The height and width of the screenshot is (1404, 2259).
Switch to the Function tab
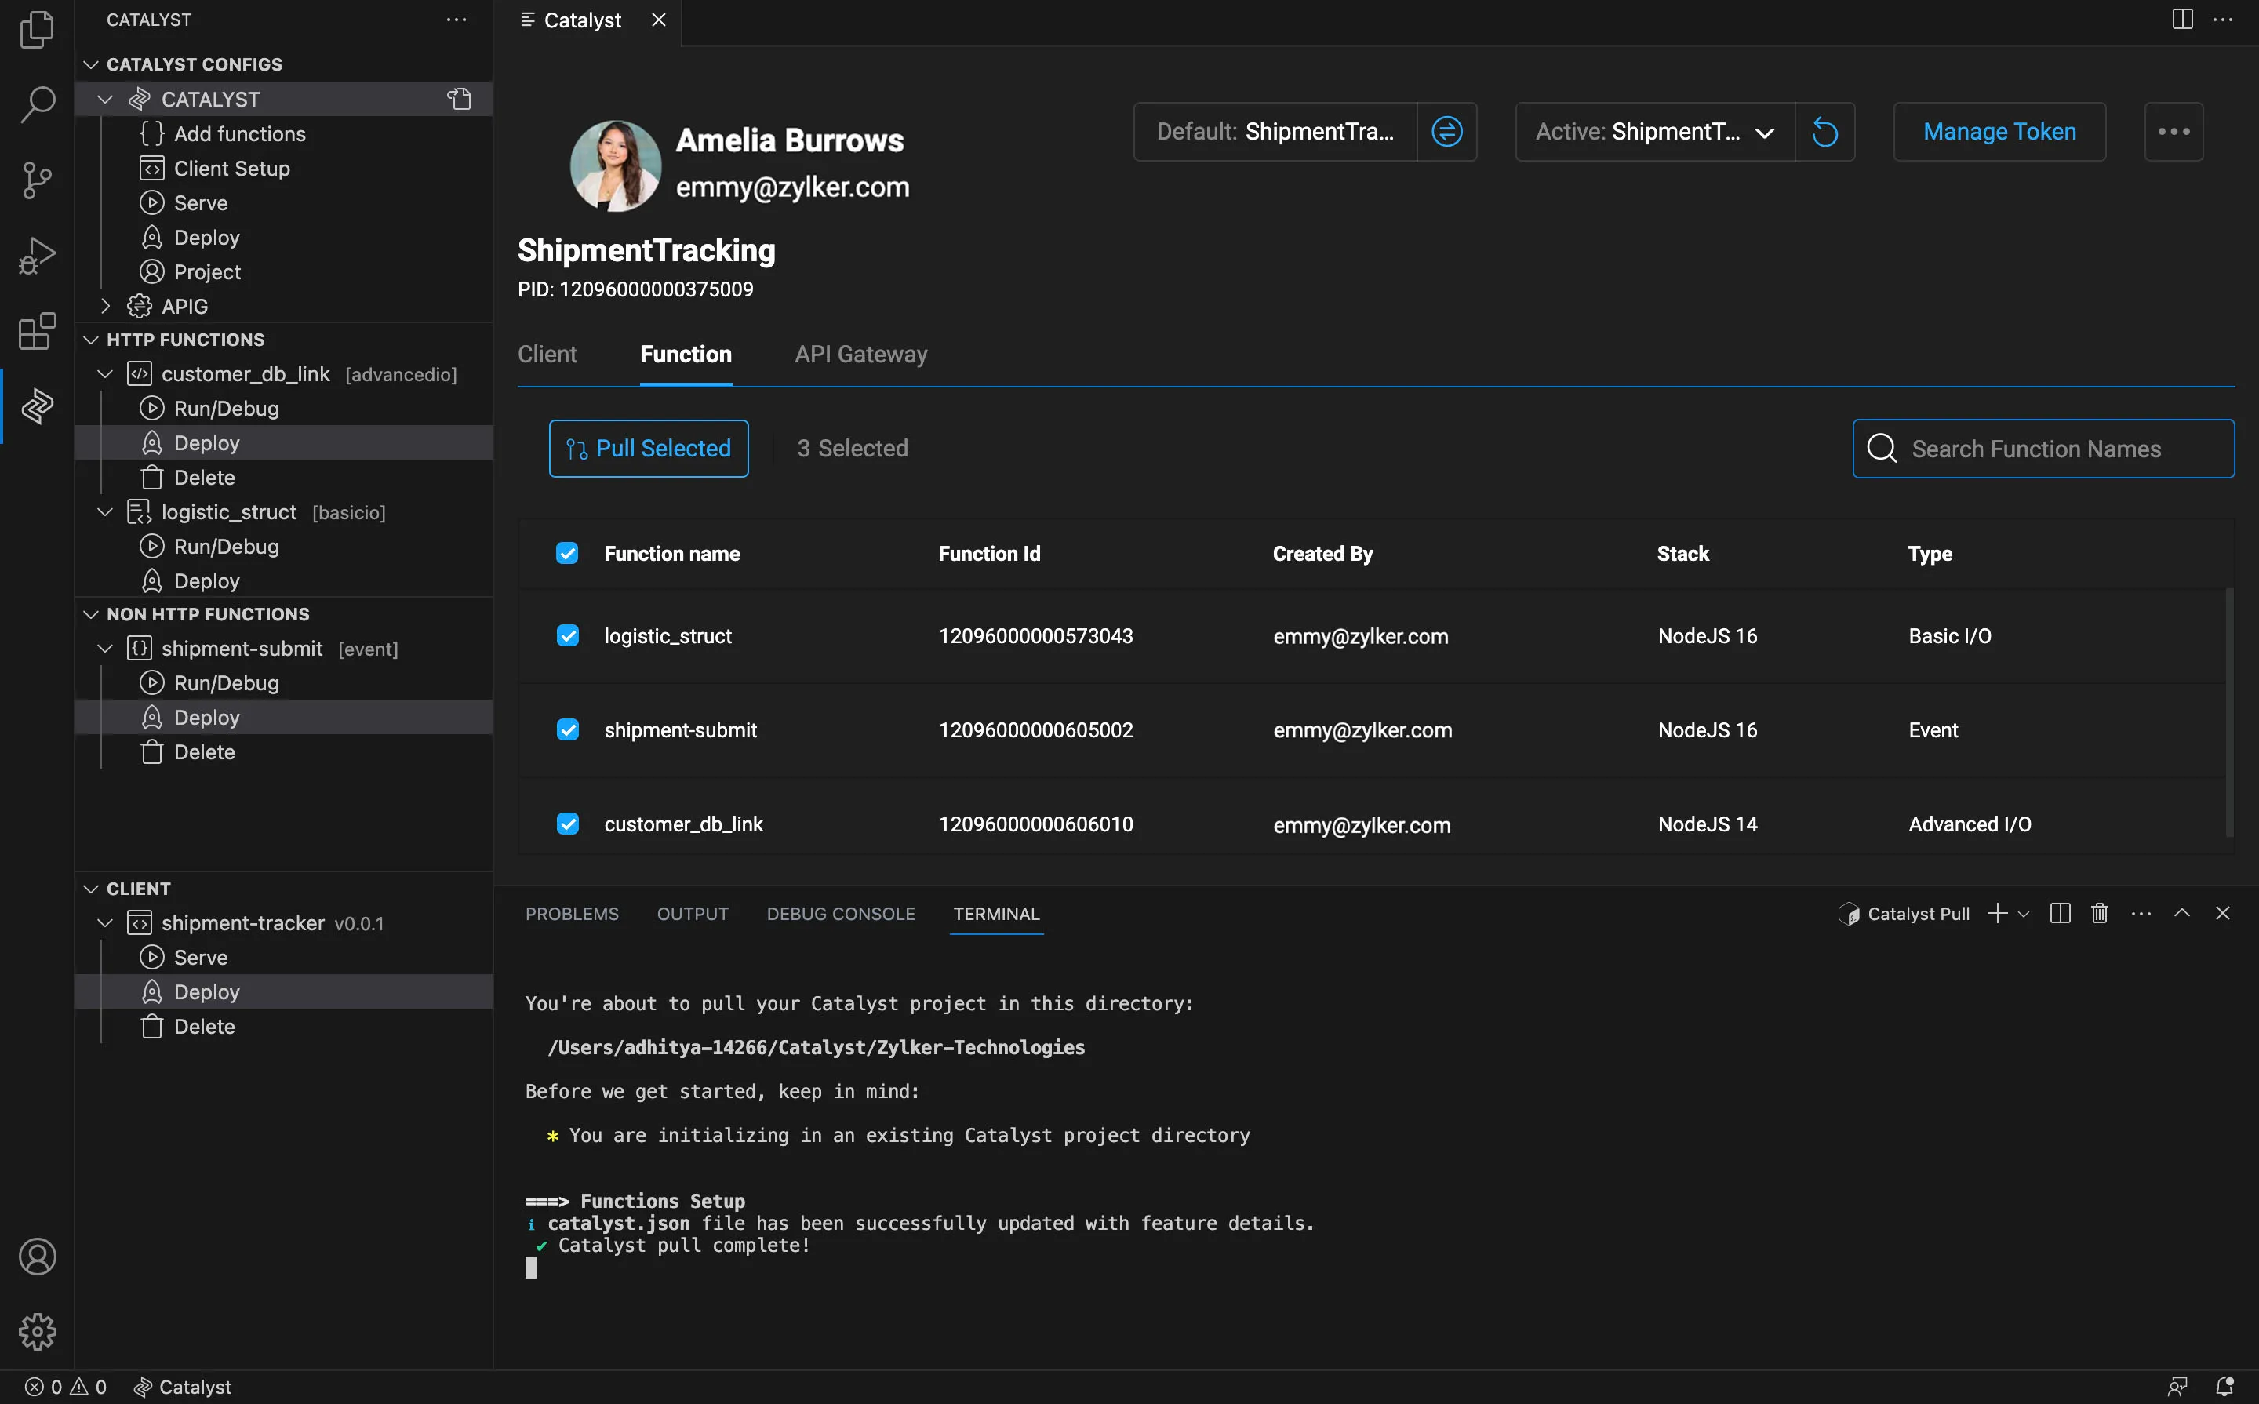pos(686,354)
